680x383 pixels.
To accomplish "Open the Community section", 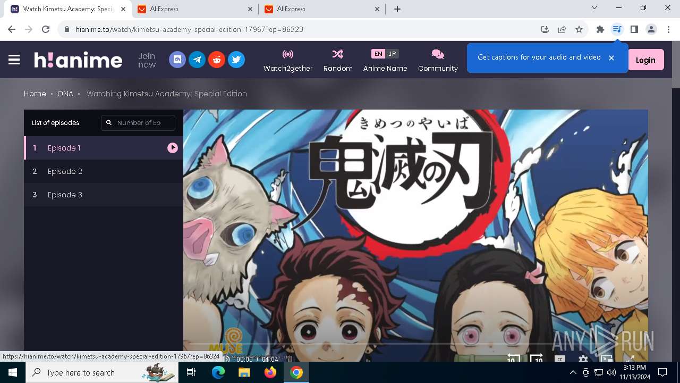I will point(438,61).
